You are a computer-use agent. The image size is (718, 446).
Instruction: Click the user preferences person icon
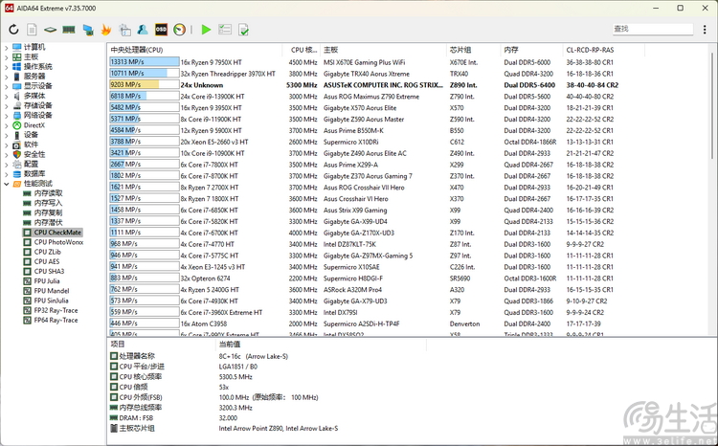[143, 30]
